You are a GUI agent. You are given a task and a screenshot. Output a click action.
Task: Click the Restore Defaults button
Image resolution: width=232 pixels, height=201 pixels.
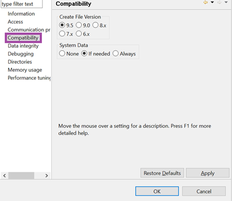(162, 173)
